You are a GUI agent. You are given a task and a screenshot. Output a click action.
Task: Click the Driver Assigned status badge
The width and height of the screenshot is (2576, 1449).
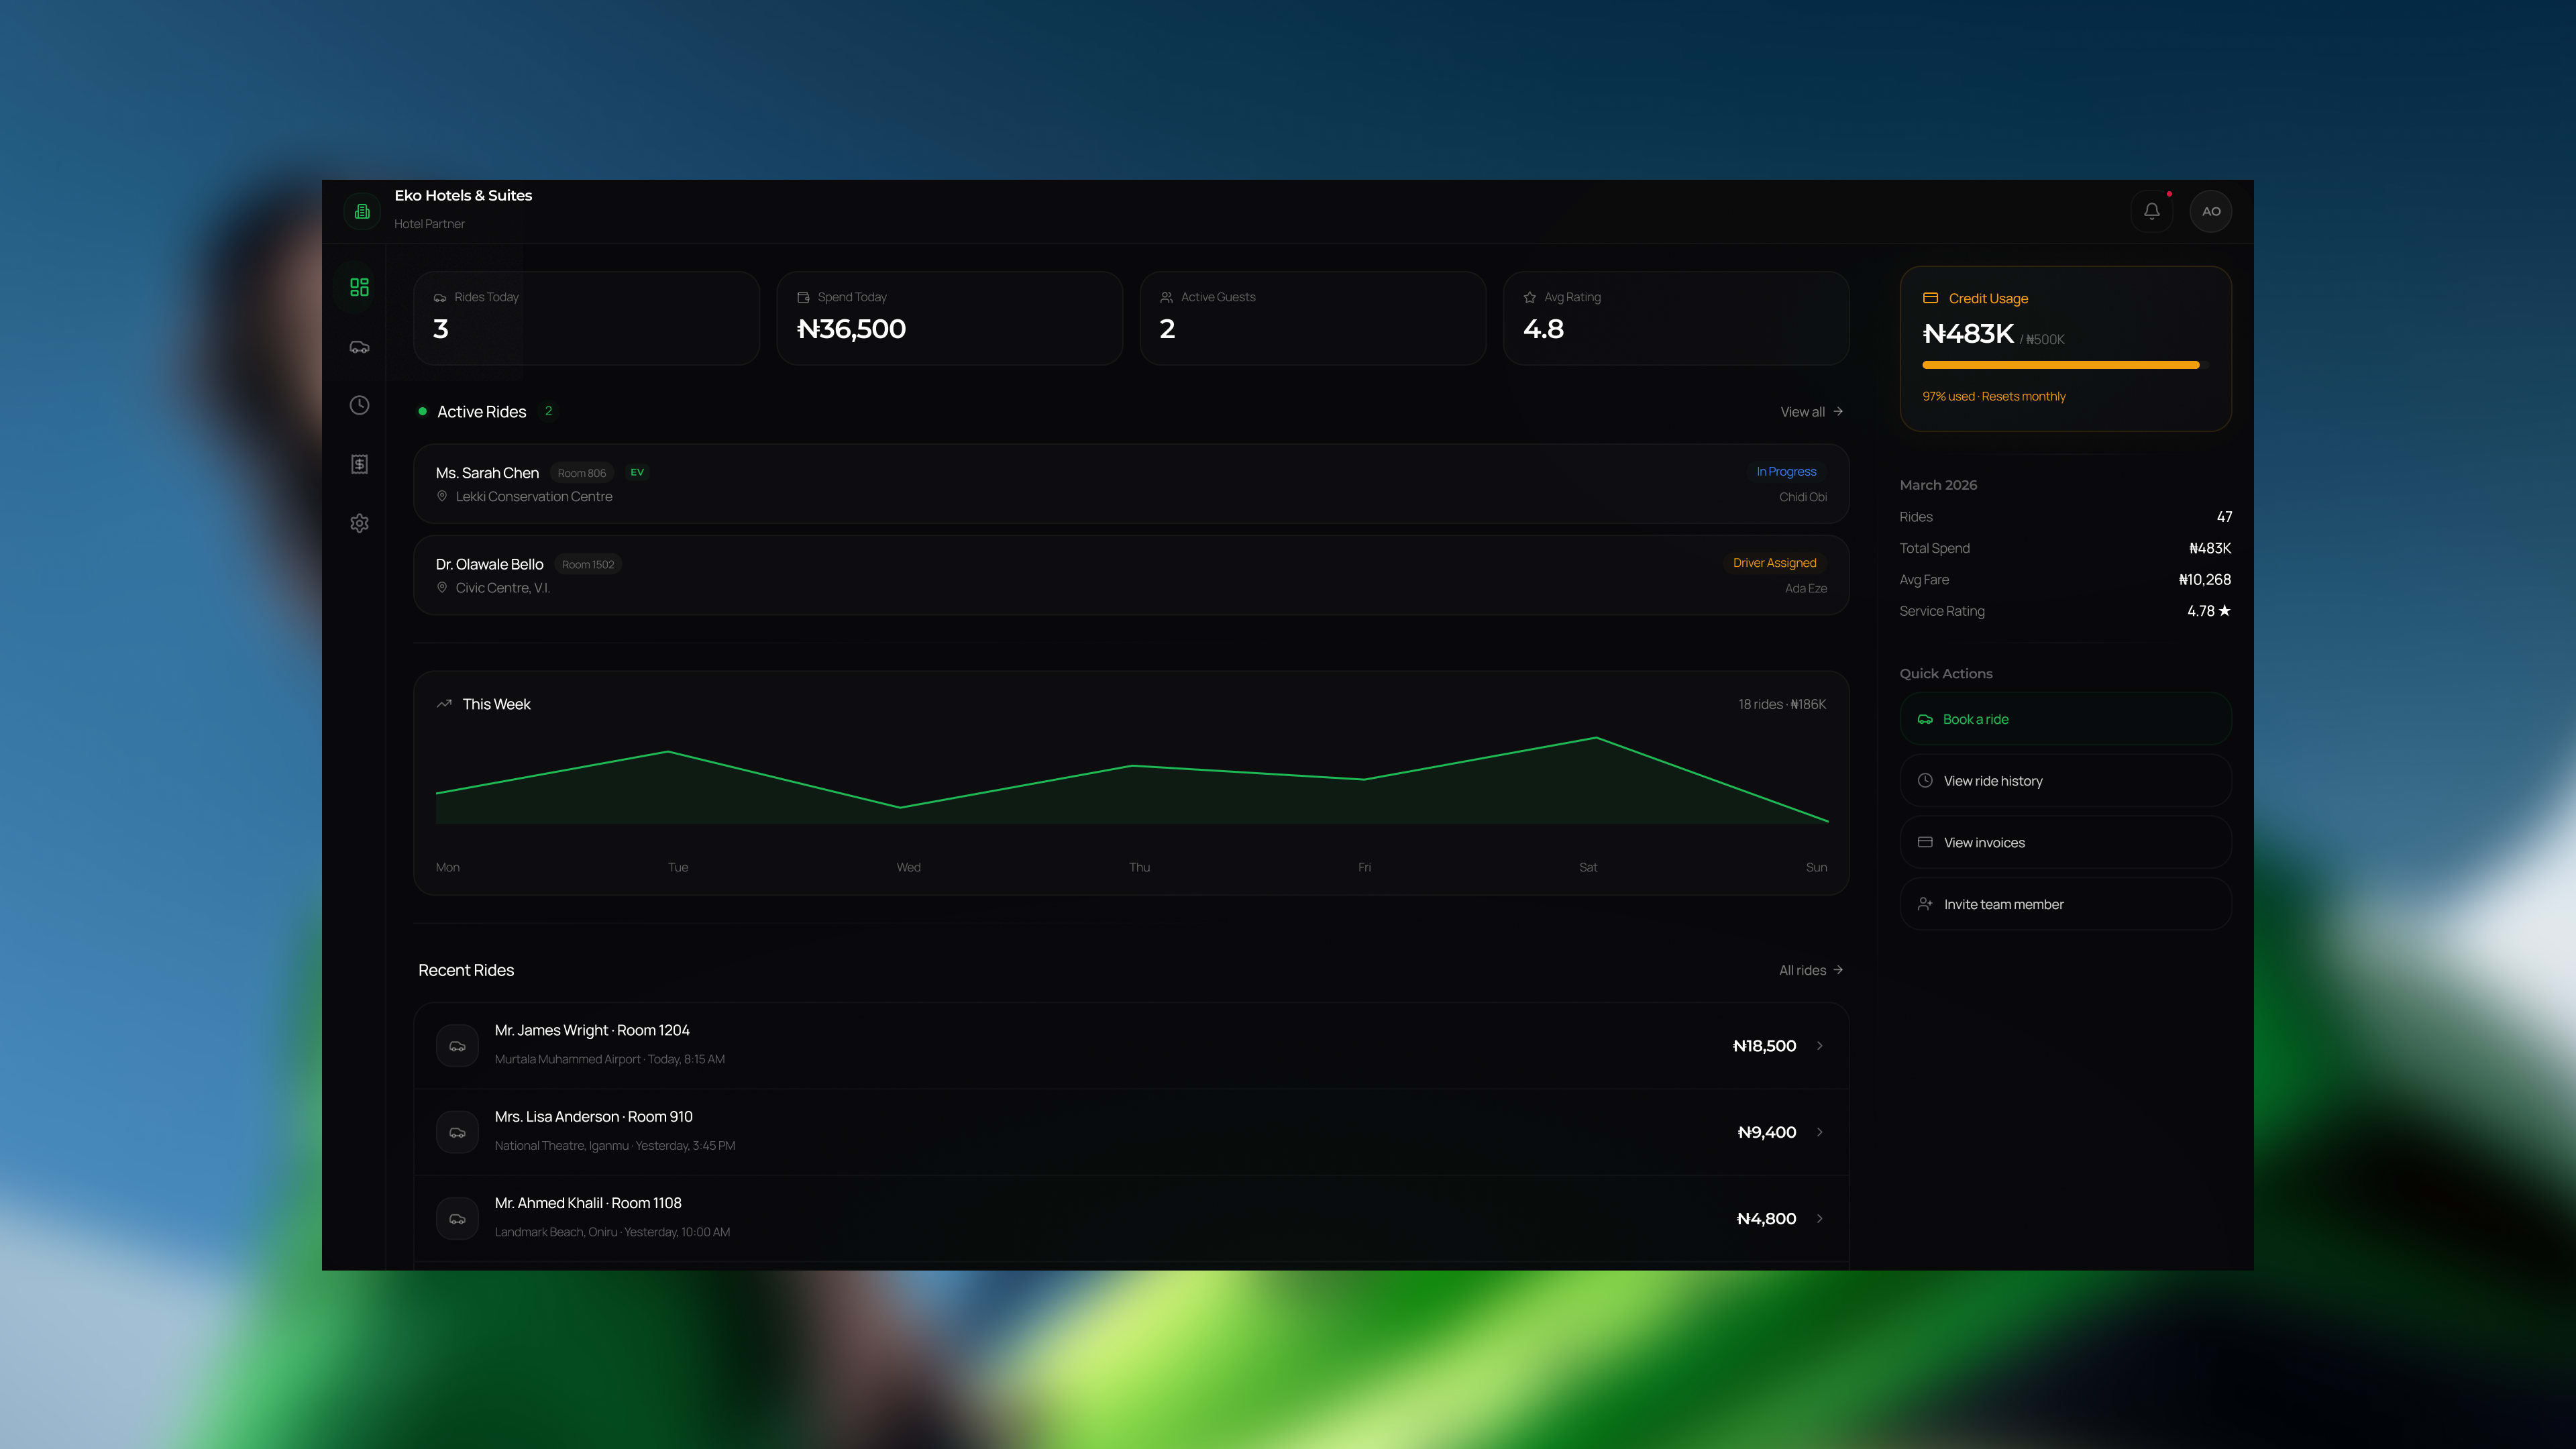pos(1774,563)
